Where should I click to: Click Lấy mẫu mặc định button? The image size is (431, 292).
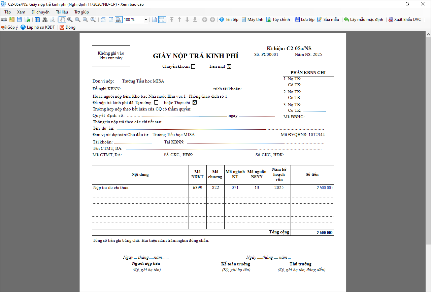pos(363,20)
